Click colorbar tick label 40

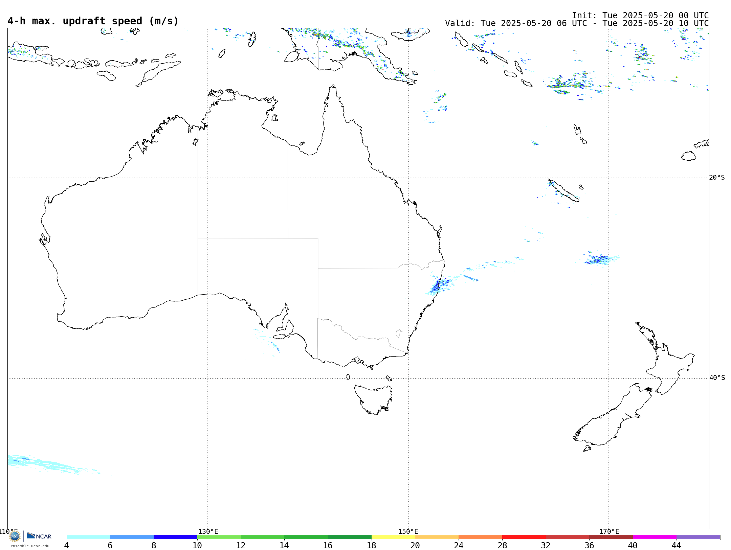click(x=633, y=545)
